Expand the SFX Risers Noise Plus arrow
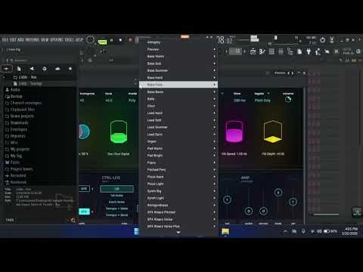Screen dimensions: 363x272 (x=215, y=227)
